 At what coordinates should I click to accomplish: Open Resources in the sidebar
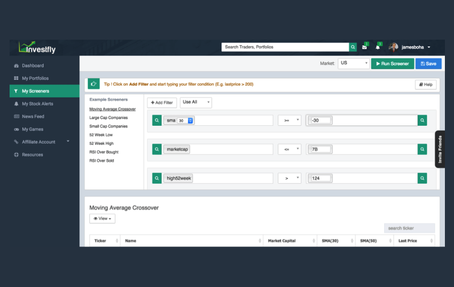click(33, 155)
